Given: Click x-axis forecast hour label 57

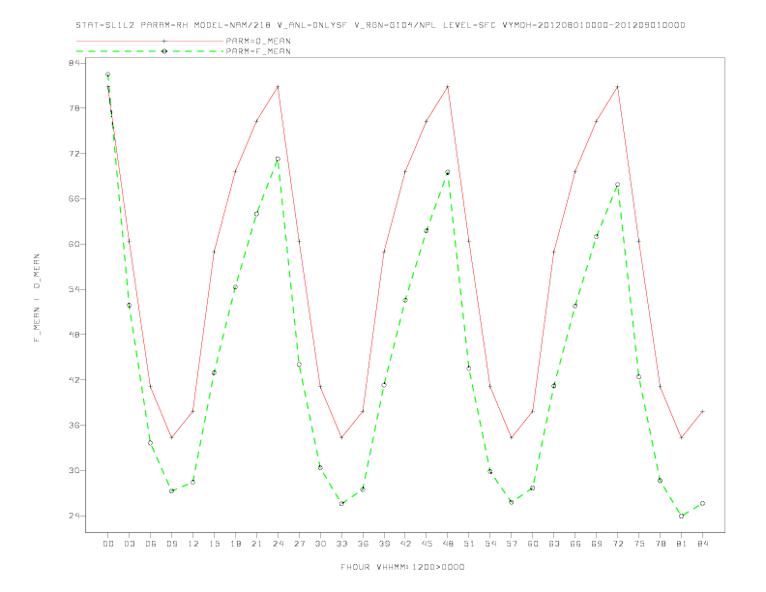Looking at the screenshot, I should pyautogui.click(x=512, y=544).
